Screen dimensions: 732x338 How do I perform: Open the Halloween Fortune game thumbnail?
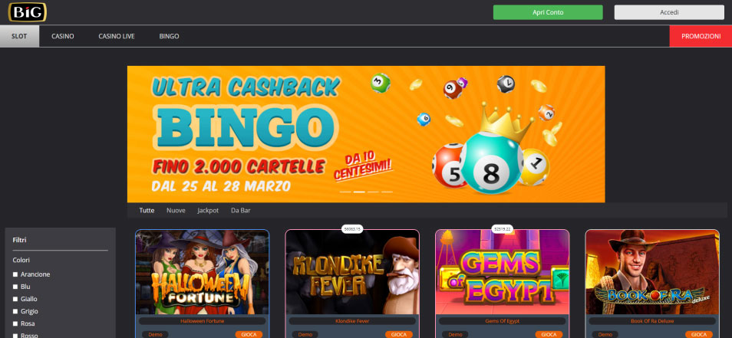pos(202,272)
